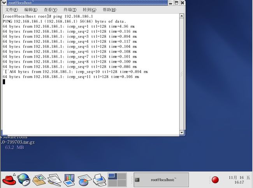
Task: Open the 文件(F) menu
Action: point(12,10)
